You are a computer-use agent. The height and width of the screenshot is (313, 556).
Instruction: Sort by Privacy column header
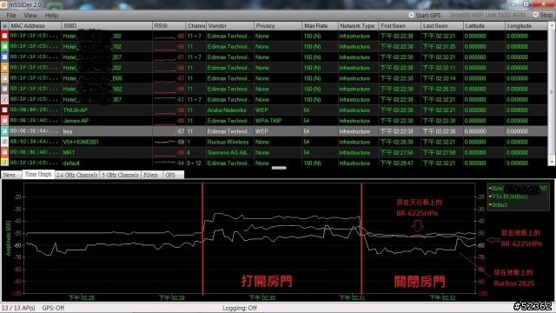coord(278,26)
